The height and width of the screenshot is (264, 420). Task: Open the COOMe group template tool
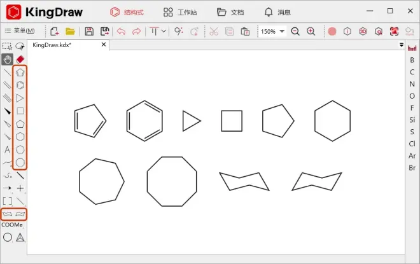click(12, 225)
